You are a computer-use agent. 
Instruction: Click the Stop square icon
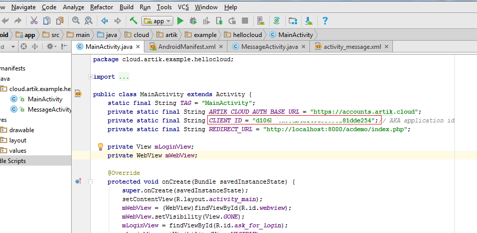tap(244, 21)
